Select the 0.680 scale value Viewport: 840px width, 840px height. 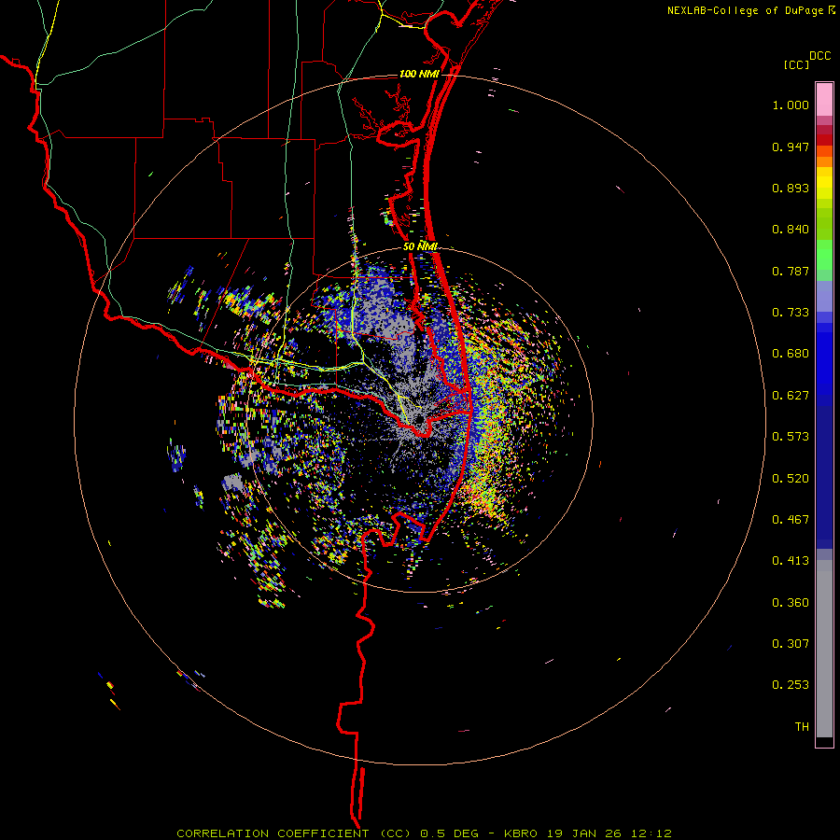tap(791, 354)
